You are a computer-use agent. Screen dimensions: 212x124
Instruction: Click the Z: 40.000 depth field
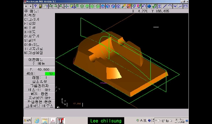[39, 70]
